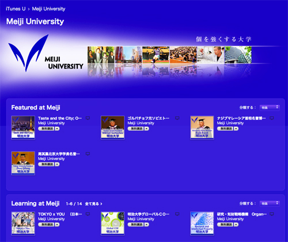Click Meiji University under TOKYO x YOU
This screenshot has height=242, width=288.
(x=51, y=219)
